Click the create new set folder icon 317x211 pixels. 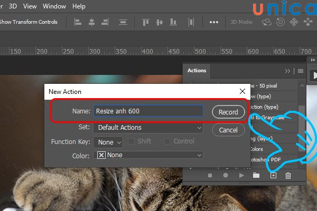(256, 175)
